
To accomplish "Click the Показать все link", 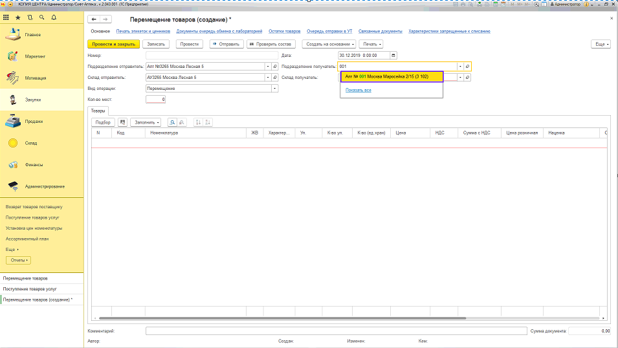I will point(358,90).
